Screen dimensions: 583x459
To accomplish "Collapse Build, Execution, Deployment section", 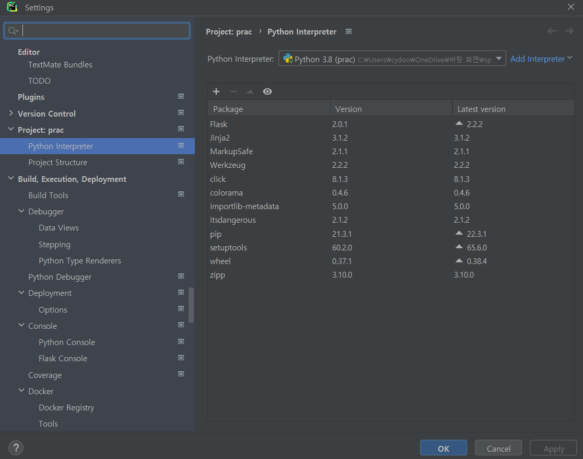I will (x=11, y=179).
